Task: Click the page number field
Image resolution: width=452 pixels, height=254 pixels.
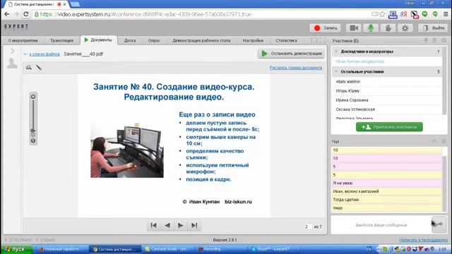Action: click(x=308, y=226)
